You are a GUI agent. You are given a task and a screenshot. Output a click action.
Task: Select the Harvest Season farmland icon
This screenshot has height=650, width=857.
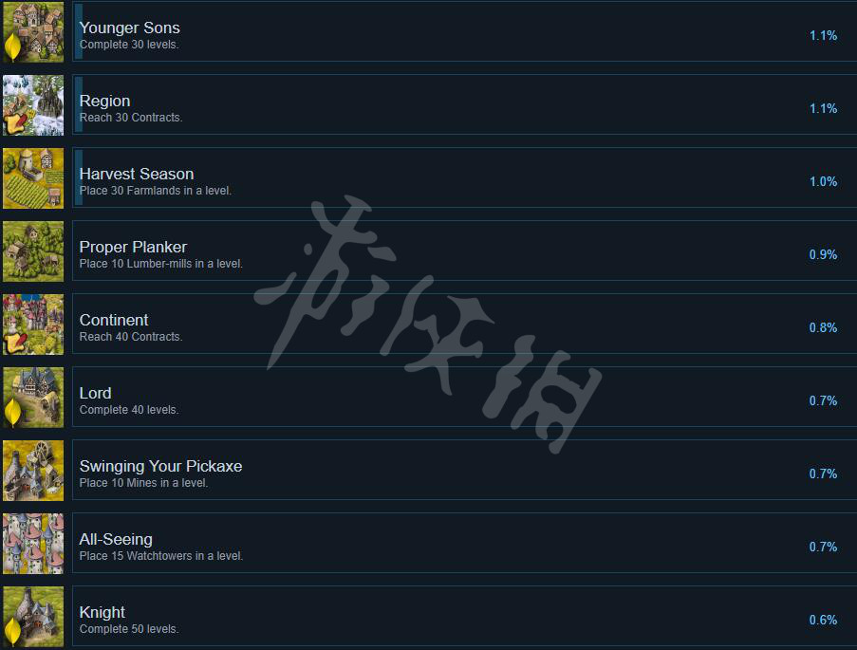33,178
